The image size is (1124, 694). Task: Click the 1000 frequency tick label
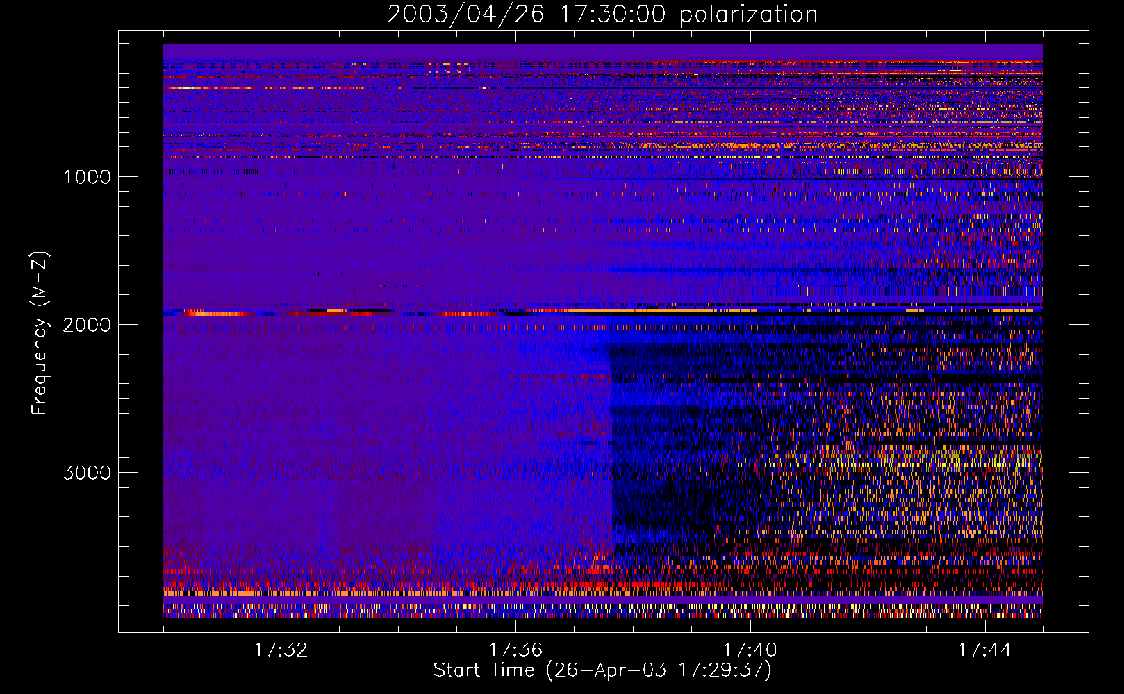click(x=87, y=177)
